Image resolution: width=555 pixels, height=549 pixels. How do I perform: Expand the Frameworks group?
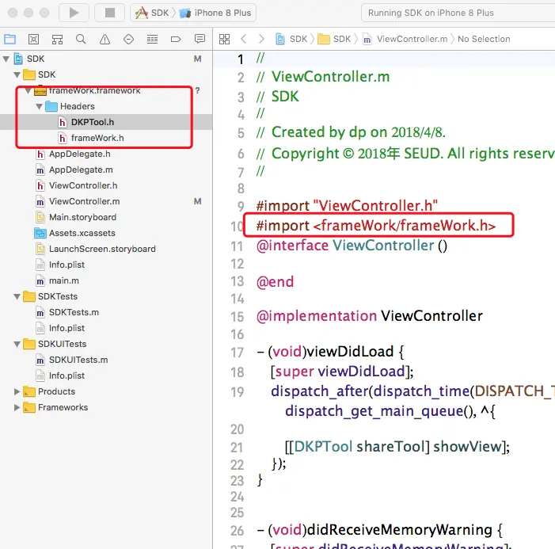point(17,407)
